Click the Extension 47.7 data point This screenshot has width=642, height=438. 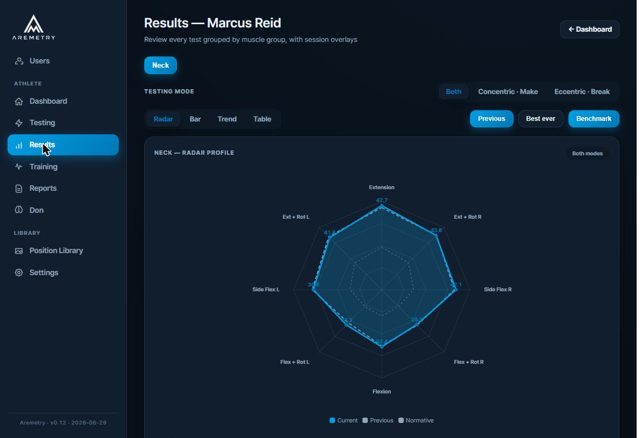382,206
